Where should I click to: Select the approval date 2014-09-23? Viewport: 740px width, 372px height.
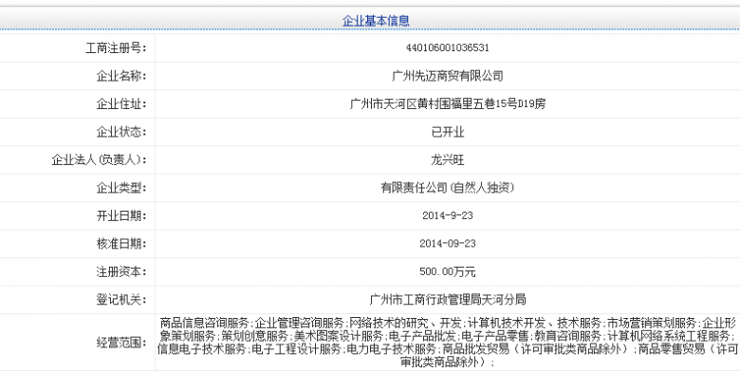pos(448,244)
